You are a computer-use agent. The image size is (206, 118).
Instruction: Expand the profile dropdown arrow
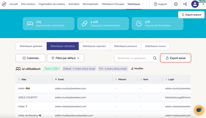pos(203,4)
